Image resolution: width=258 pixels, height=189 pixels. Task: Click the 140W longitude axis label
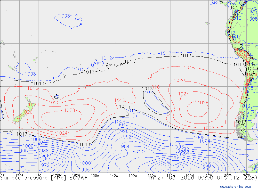pos(114,176)
